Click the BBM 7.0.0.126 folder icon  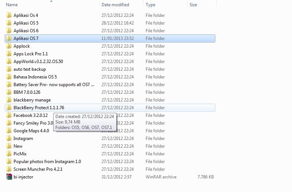point(9,92)
